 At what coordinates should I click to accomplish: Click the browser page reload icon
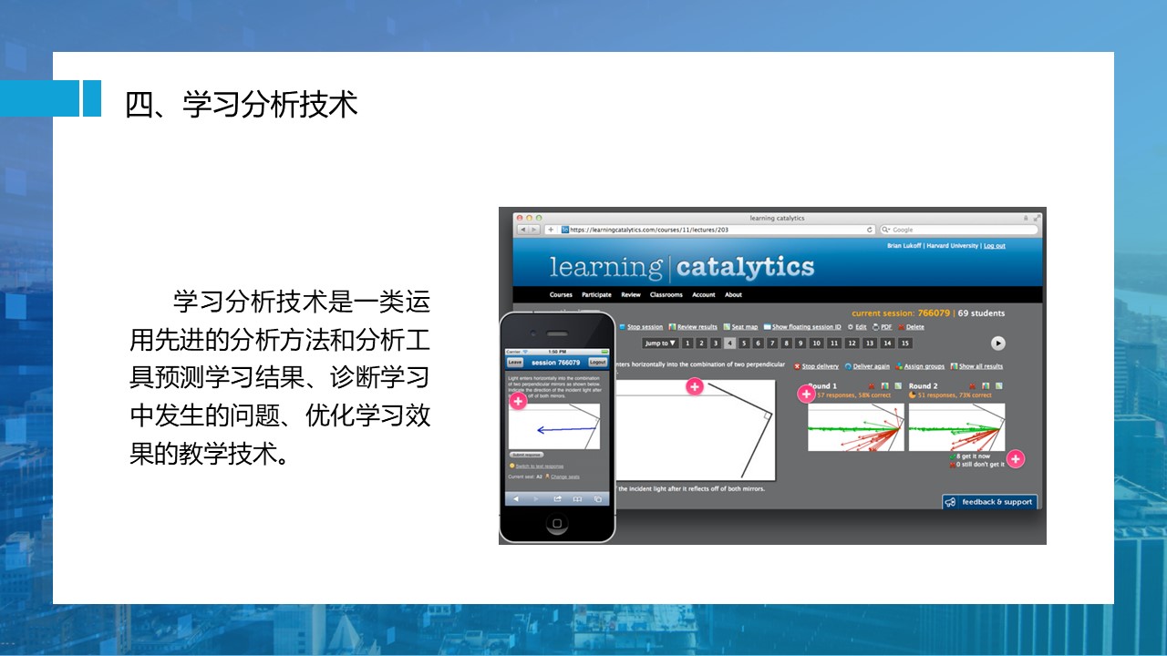(870, 230)
